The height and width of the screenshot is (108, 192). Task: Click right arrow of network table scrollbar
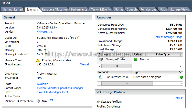(x=181, y=84)
